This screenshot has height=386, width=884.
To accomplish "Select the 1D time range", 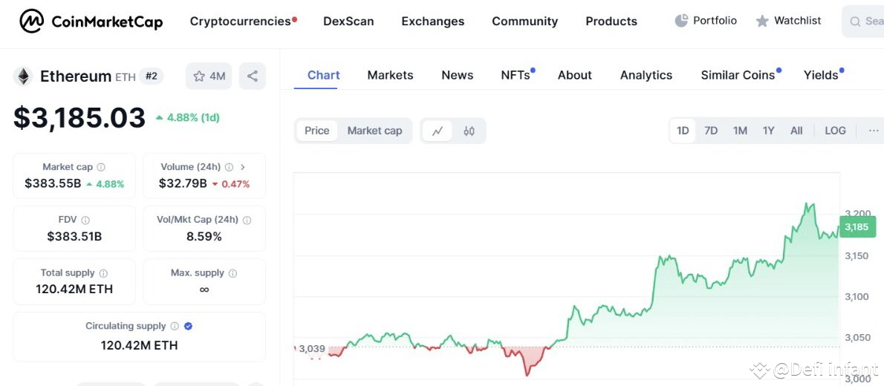I will (x=683, y=131).
